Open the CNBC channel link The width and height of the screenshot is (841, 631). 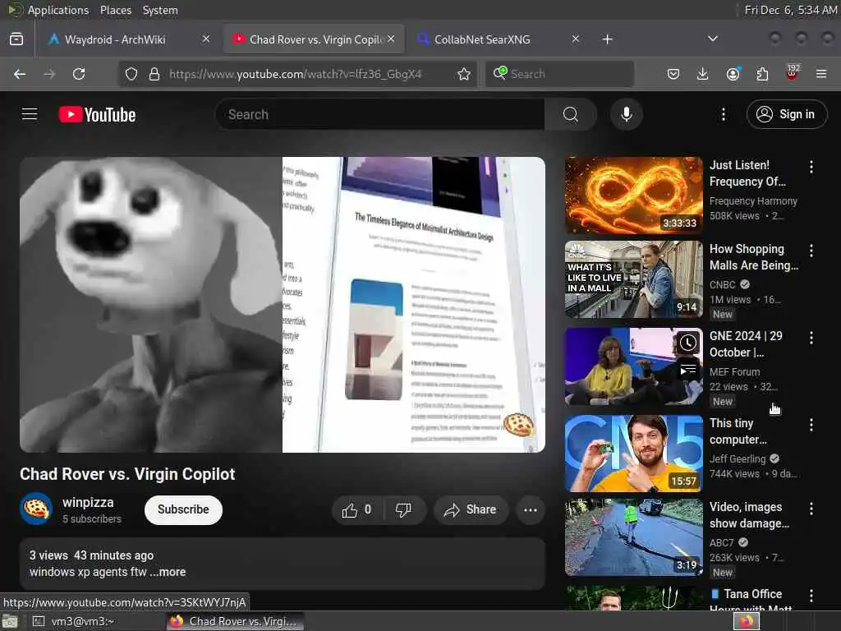click(722, 284)
